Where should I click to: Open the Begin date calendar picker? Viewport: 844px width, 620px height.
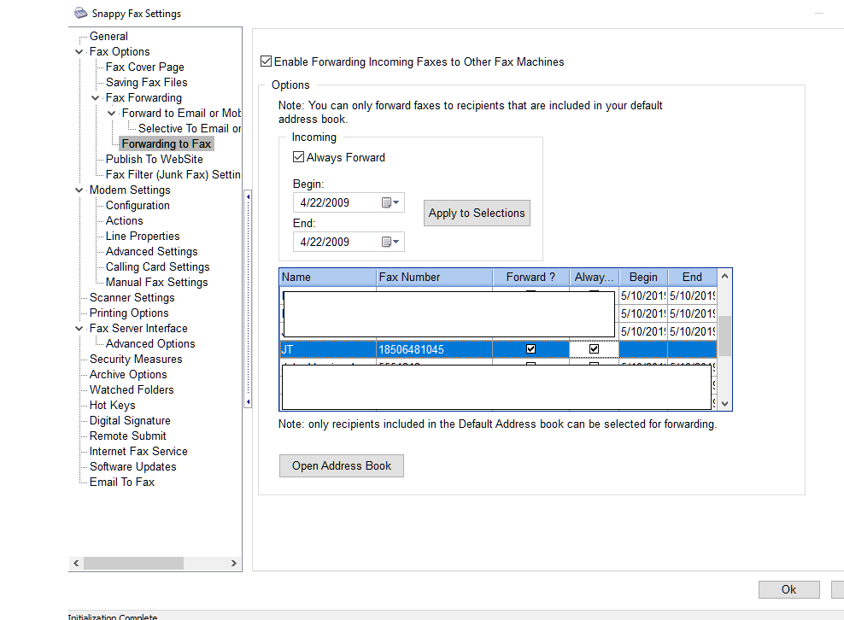click(390, 203)
